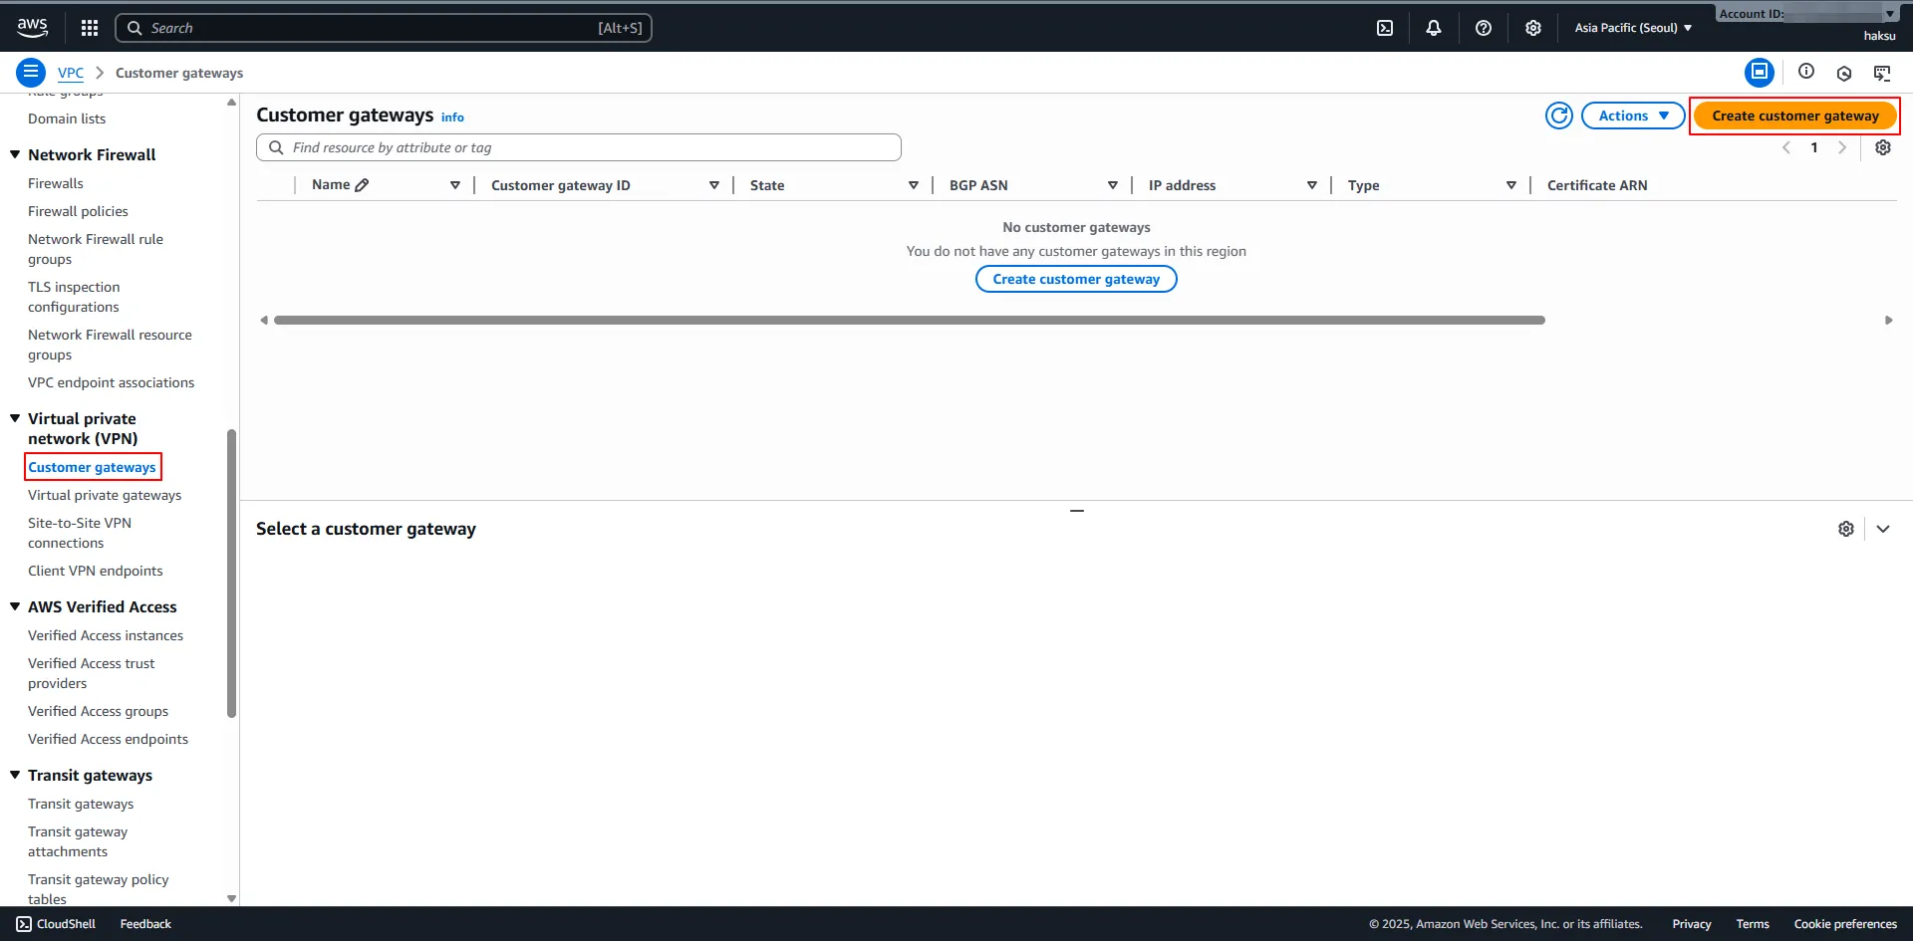
Task: Click the refresh customer gateways icon
Action: point(1559,116)
